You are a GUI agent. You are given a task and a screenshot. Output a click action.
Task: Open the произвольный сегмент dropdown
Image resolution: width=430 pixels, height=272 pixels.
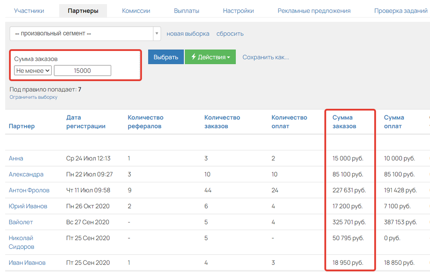click(x=85, y=33)
